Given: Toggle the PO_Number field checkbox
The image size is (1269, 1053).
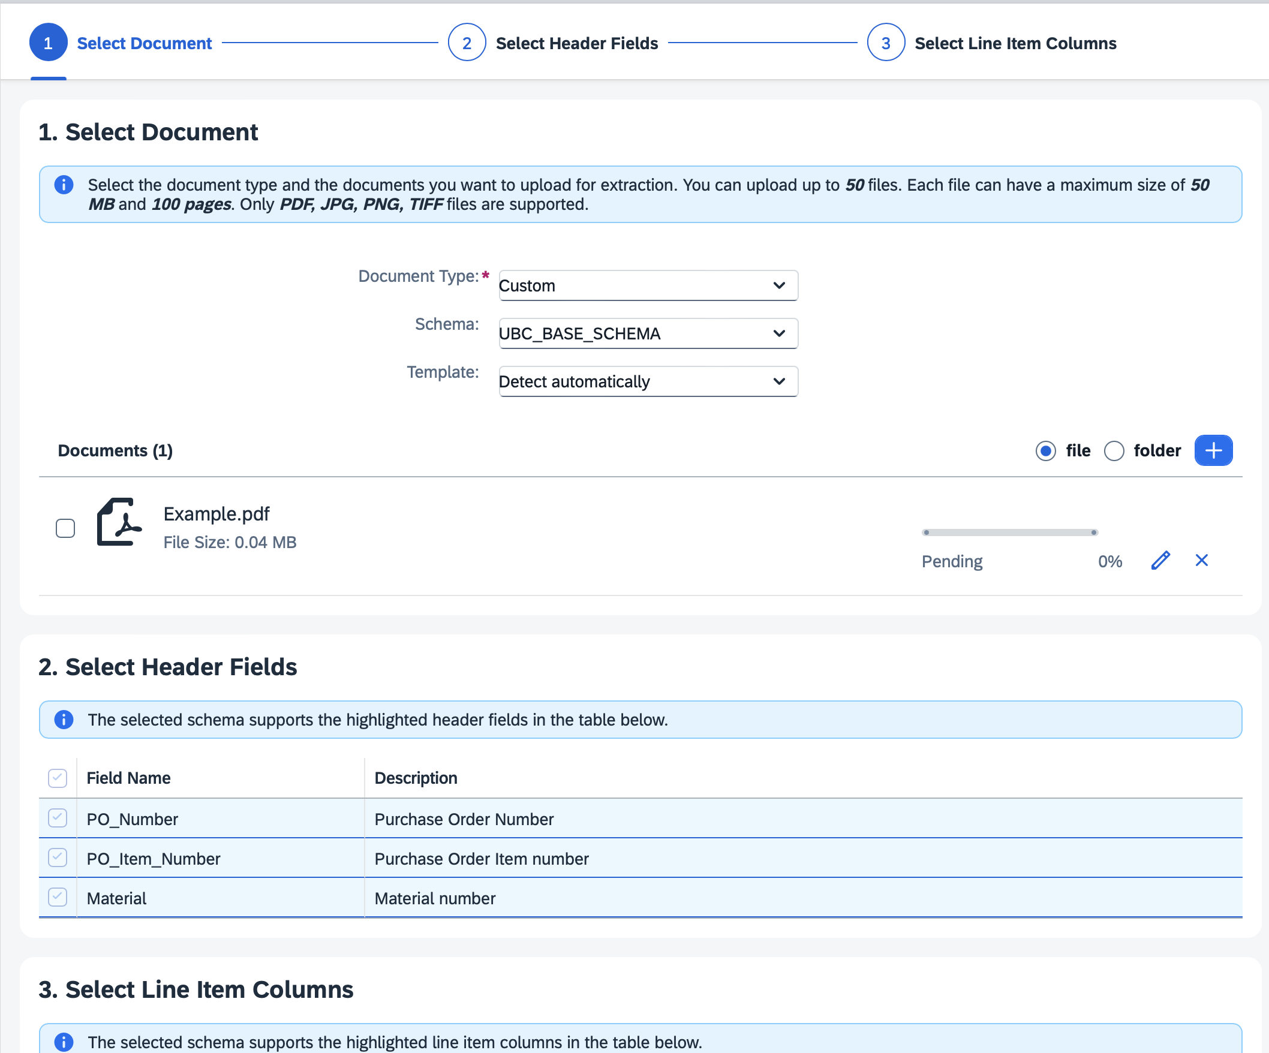Looking at the screenshot, I should coord(58,818).
